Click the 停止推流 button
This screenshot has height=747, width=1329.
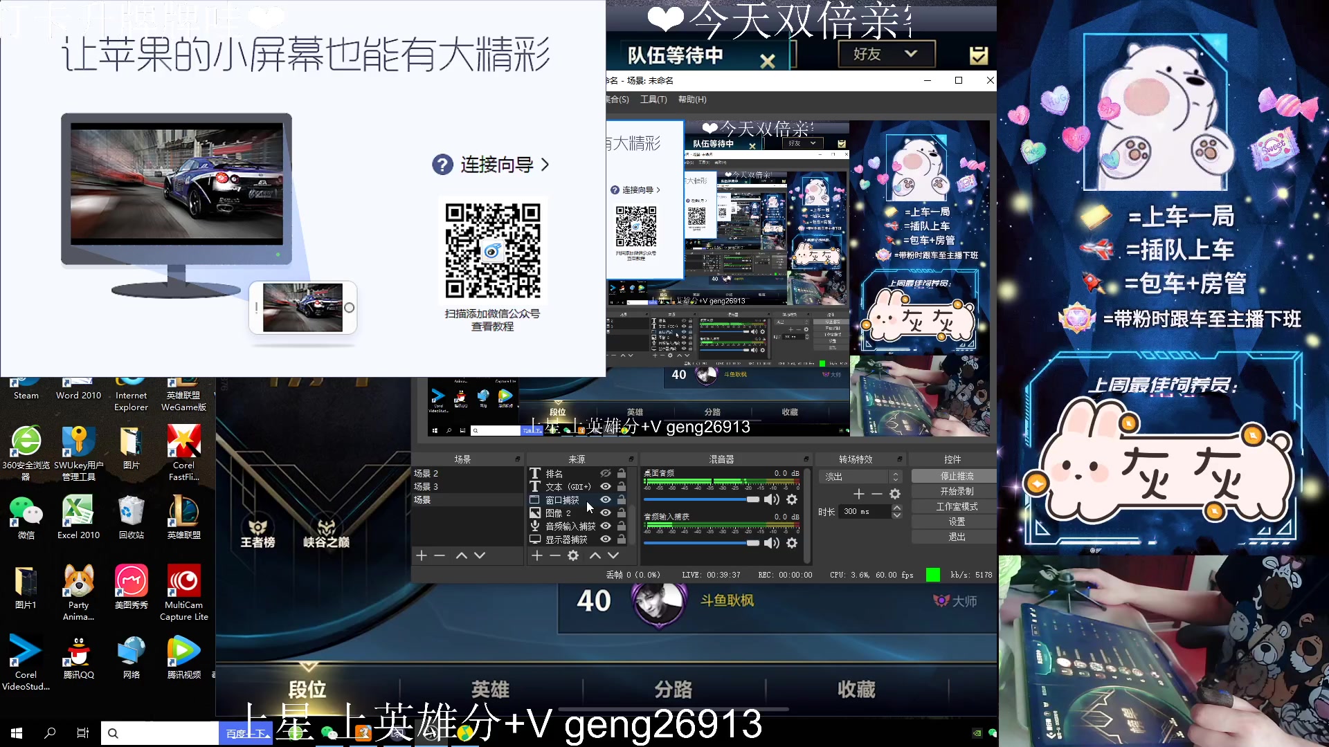pyautogui.click(x=956, y=477)
